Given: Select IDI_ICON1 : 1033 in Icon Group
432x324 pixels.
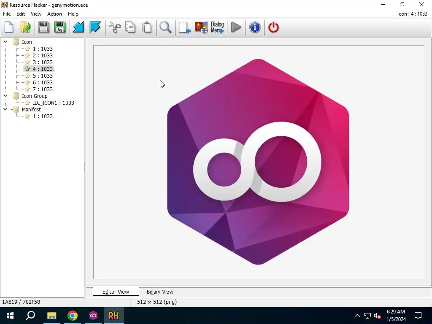Looking at the screenshot, I should tap(53, 103).
